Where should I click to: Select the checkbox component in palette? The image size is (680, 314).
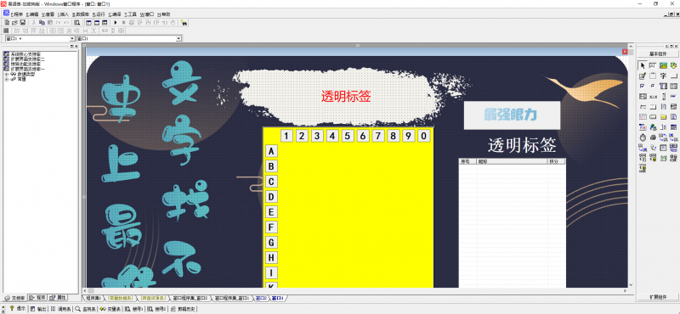click(x=643, y=86)
